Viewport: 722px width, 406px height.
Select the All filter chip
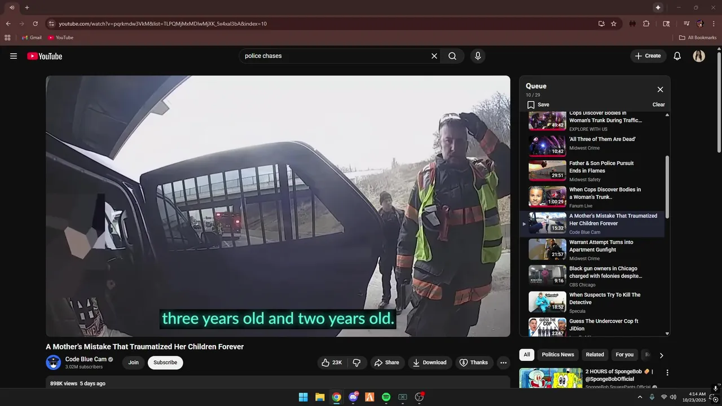527,355
